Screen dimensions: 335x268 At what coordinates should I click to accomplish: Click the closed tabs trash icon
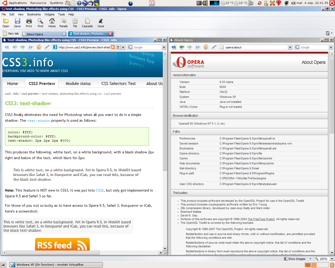click(x=328, y=33)
